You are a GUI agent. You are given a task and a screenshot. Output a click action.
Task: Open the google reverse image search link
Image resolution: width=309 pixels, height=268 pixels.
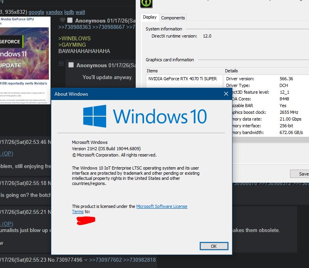[x=36, y=12]
